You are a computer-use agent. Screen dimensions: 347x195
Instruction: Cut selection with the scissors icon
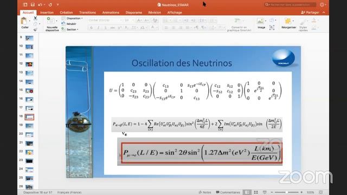(35, 18)
